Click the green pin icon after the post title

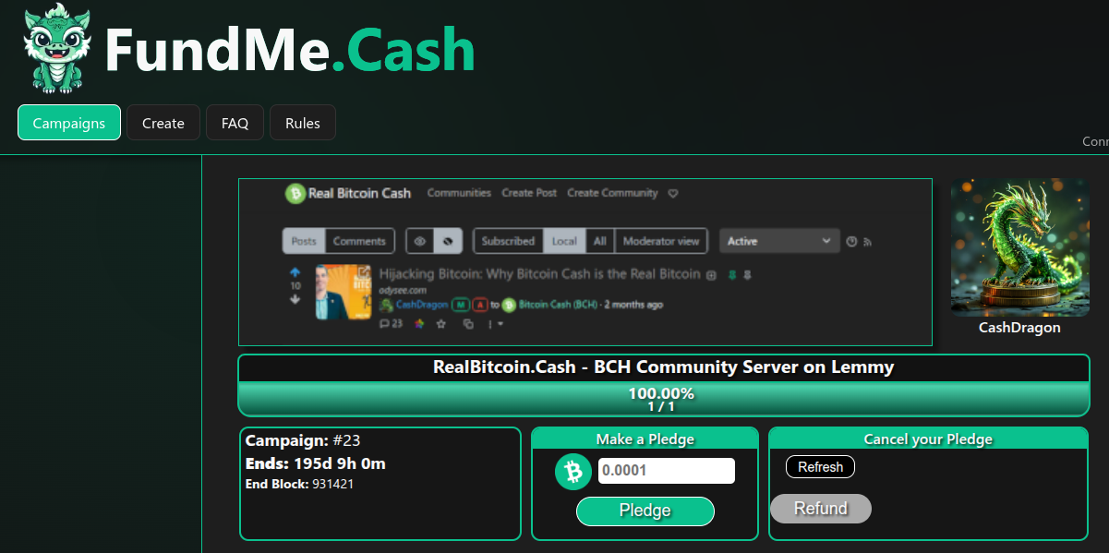(731, 275)
